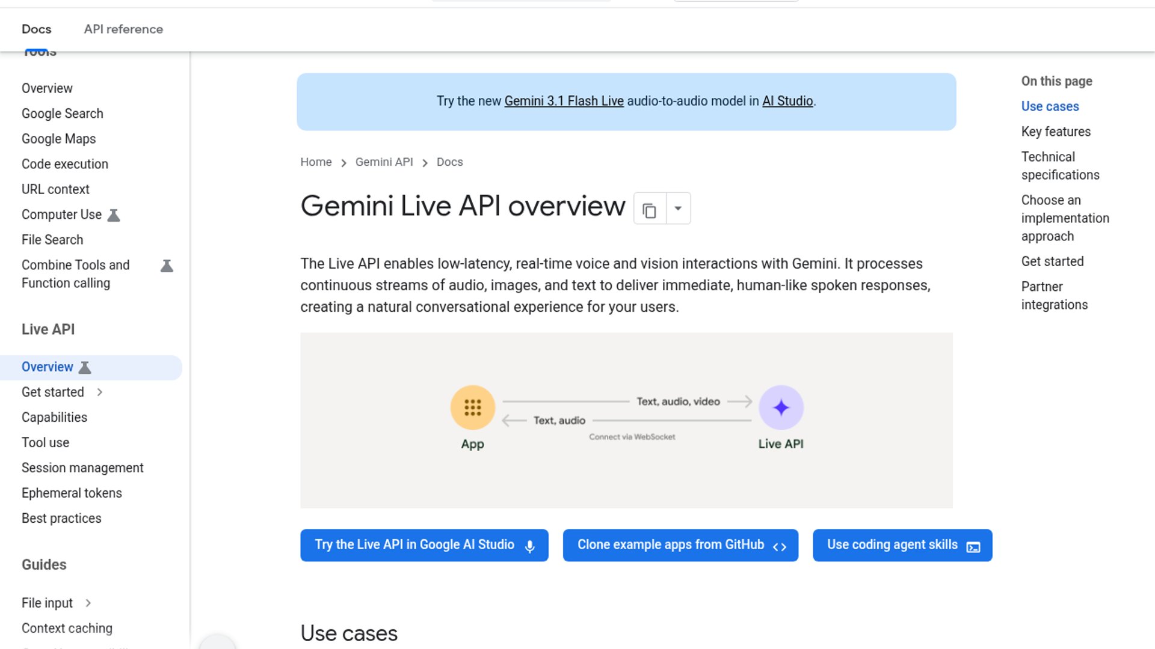The width and height of the screenshot is (1155, 649).
Task: Follow the AI Studio link in banner
Action: point(787,102)
